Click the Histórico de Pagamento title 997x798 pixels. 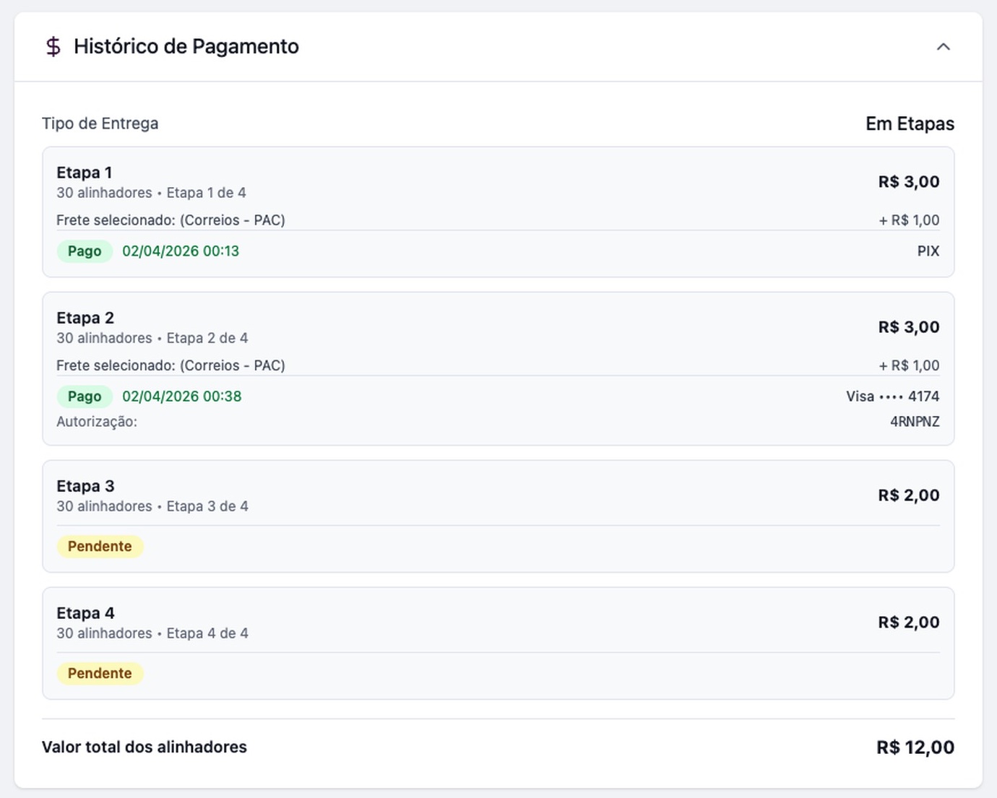[186, 46]
